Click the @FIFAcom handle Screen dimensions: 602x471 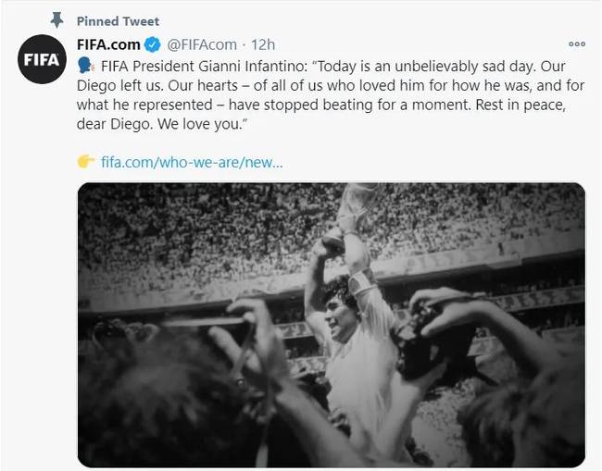(x=202, y=44)
